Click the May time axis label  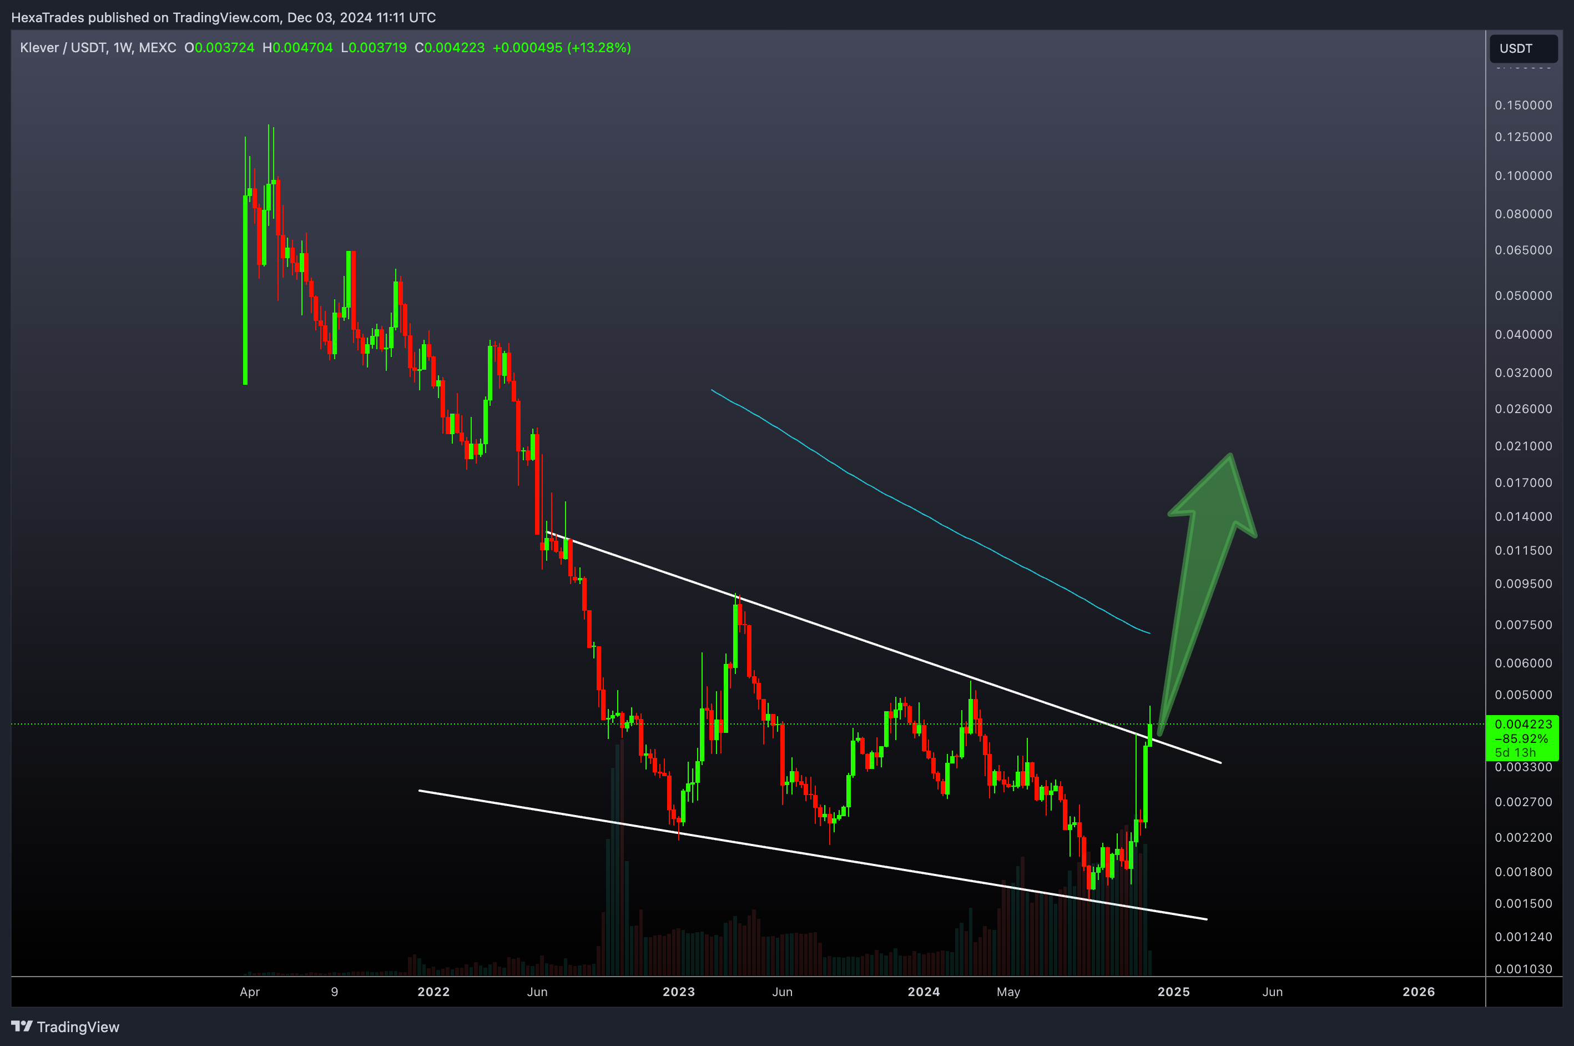1008,992
